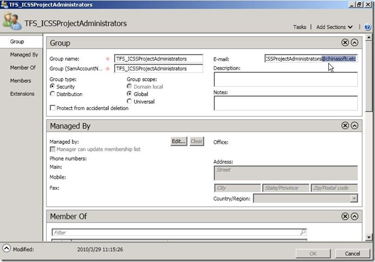This screenshot has height=262, width=375.
Task: Click the search magnifier in Filter box
Action: pyautogui.click(x=303, y=232)
